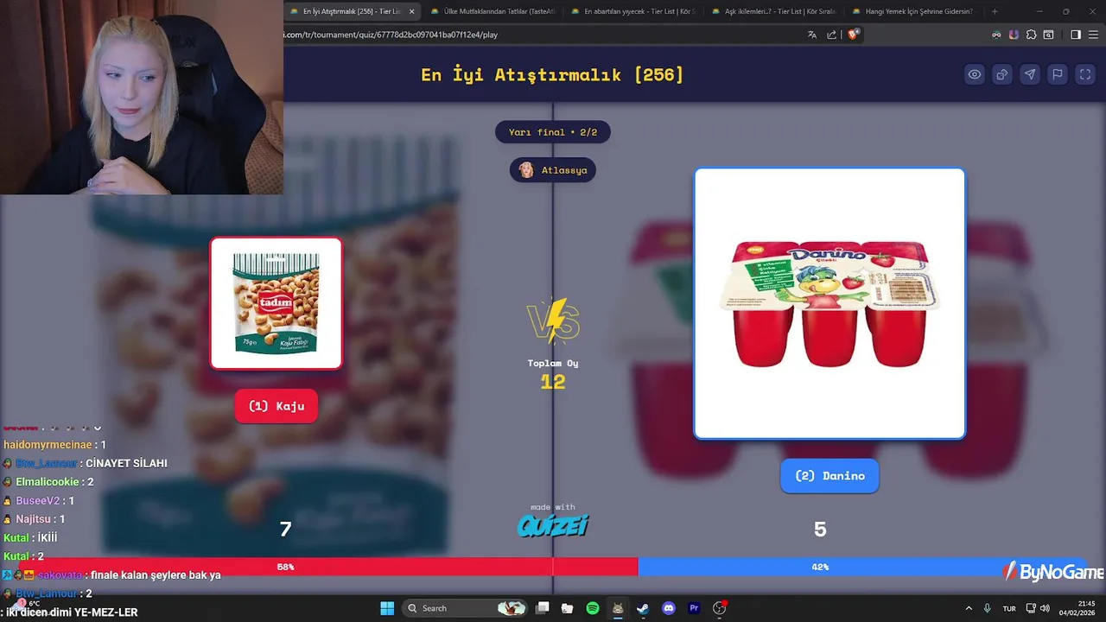Enter fullscreen with the expand icon
The height and width of the screenshot is (622, 1106).
click(1085, 74)
